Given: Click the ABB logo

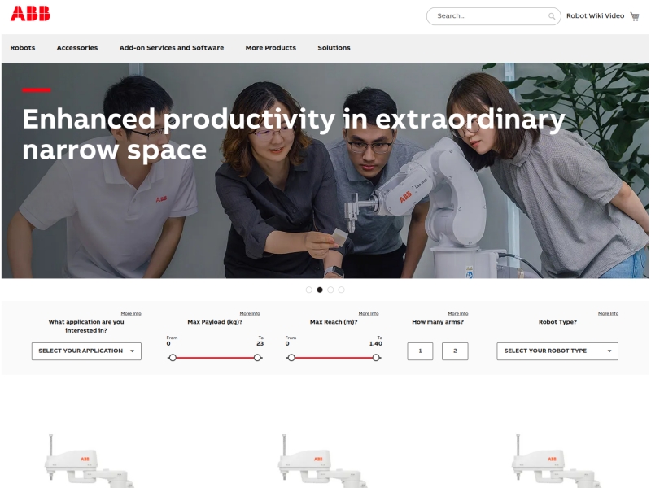Looking at the screenshot, I should click(x=30, y=14).
